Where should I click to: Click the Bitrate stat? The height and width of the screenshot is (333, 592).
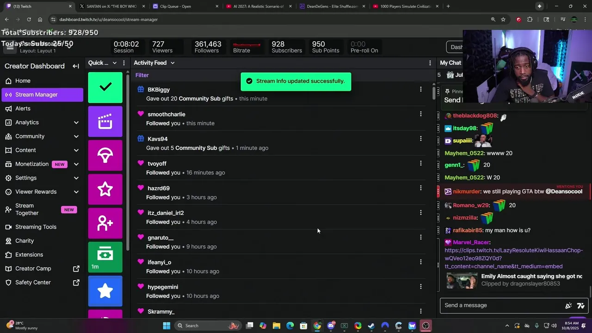[247, 47]
